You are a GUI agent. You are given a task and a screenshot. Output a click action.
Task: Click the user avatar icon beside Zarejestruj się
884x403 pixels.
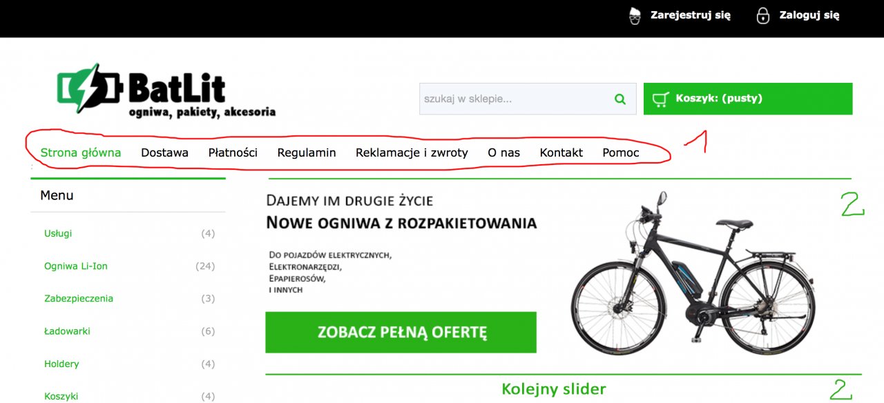click(635, 15)
